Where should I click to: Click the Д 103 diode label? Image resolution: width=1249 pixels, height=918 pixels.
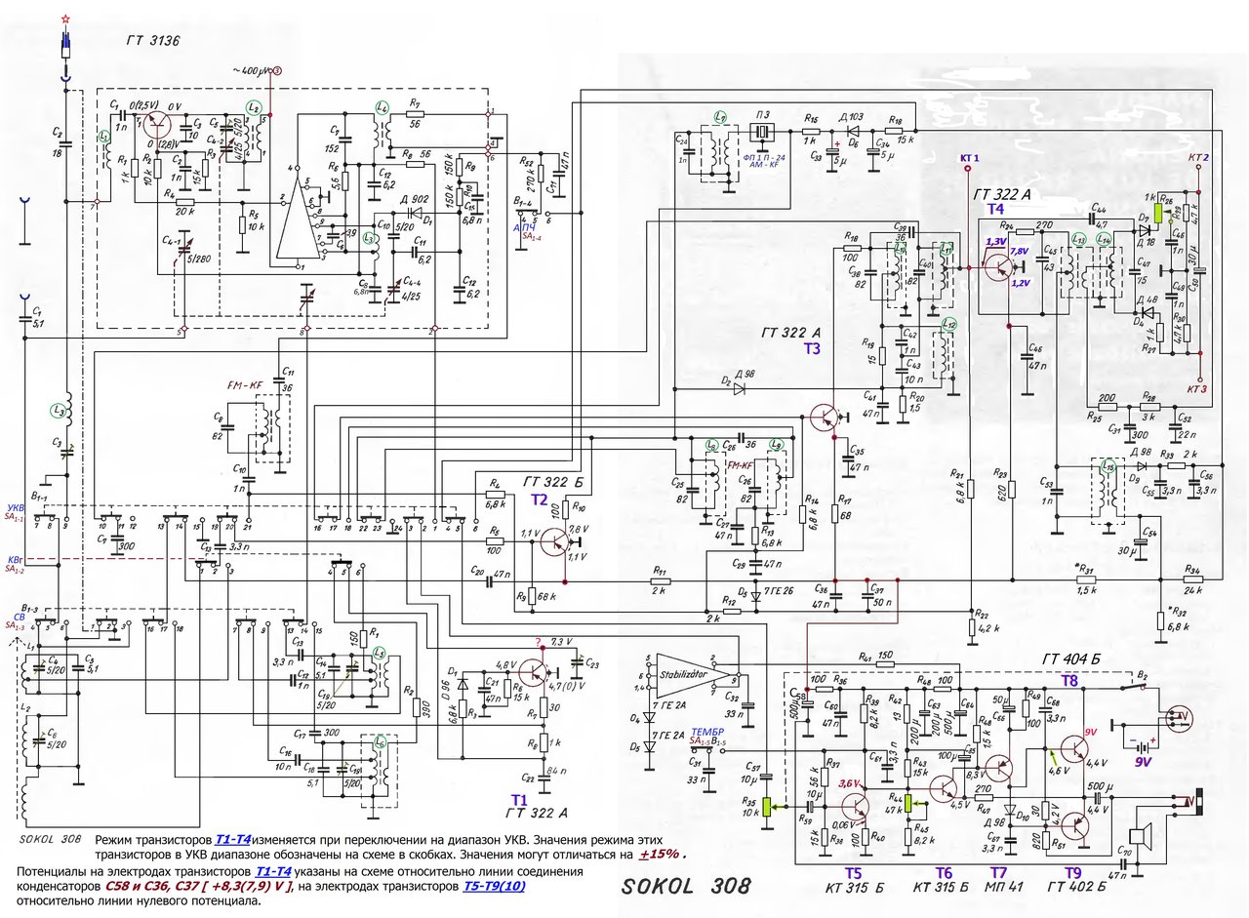tap(853, 117)
